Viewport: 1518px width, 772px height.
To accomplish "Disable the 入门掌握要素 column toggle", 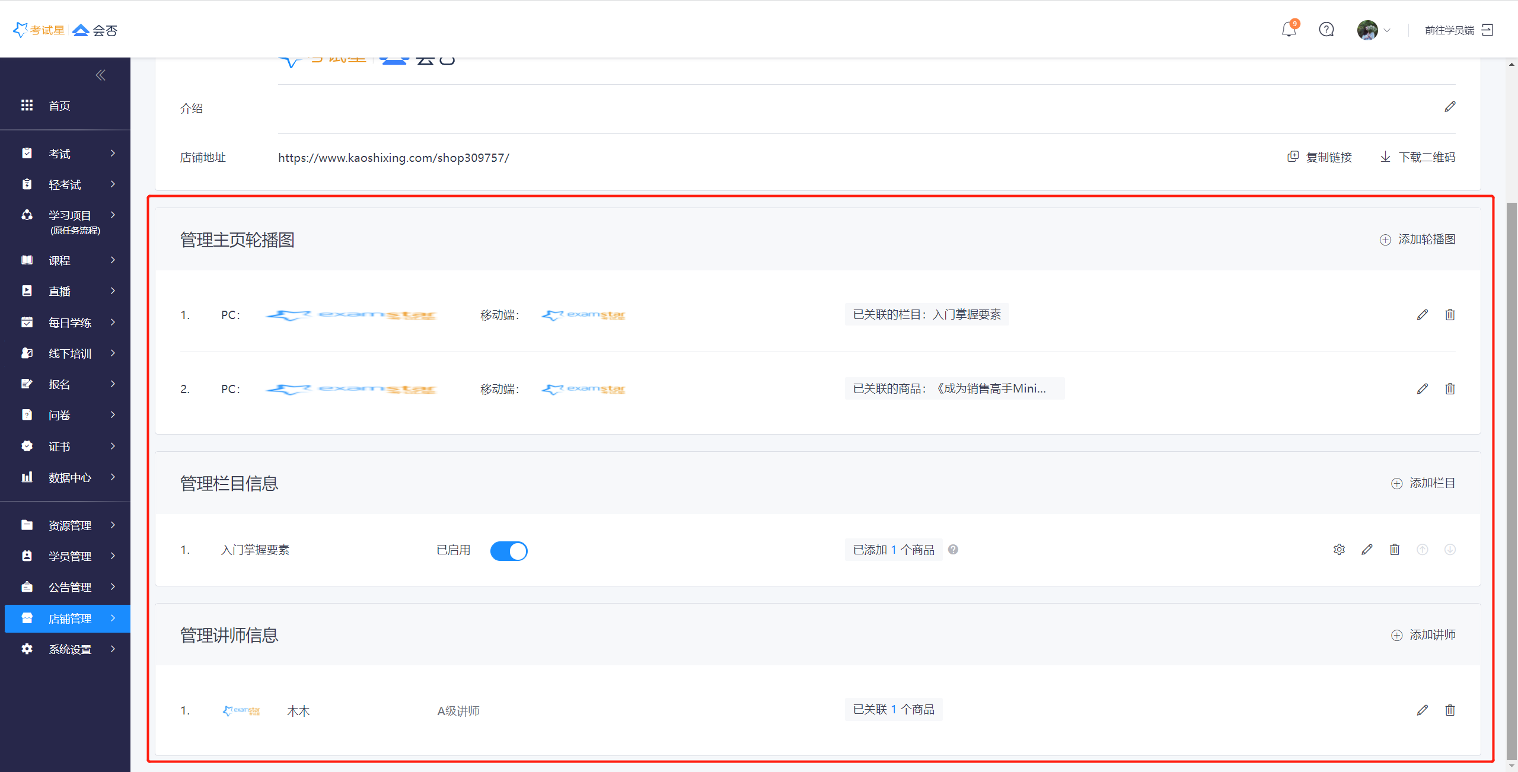I will [509, 551].
